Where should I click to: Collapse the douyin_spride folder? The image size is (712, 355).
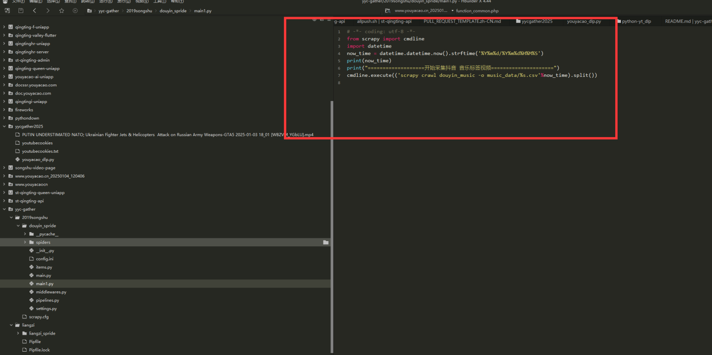click(x=19, y=226)
